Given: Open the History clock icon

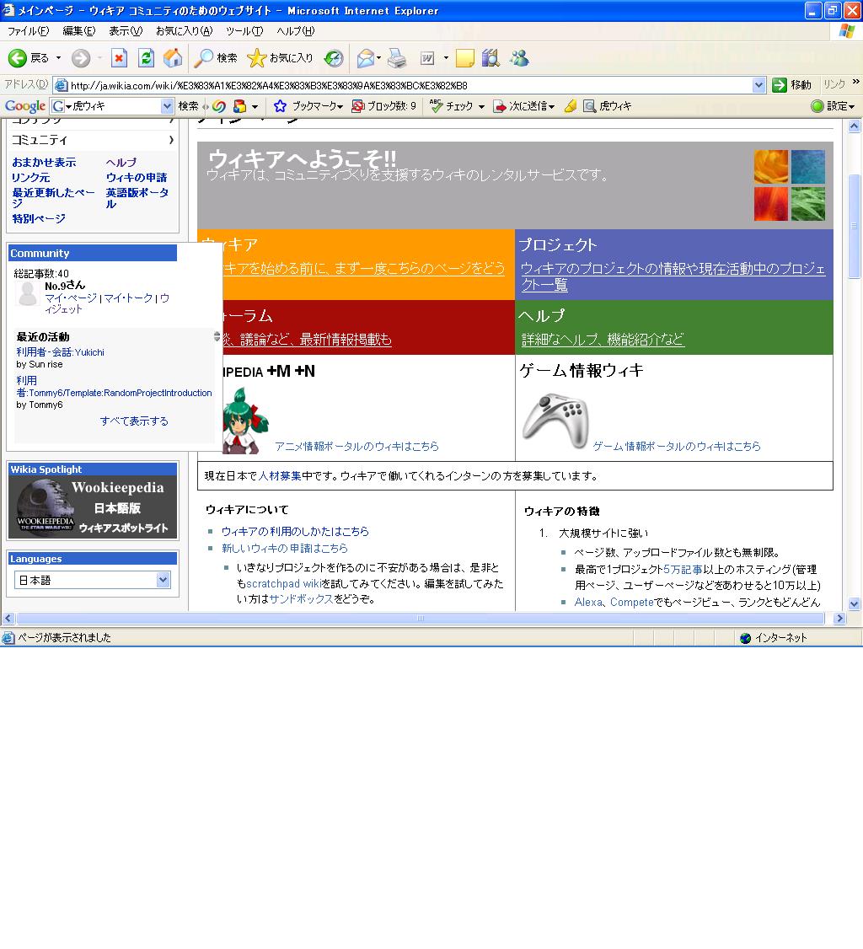Looking at the screenshot, I should [x=334, y=58].
